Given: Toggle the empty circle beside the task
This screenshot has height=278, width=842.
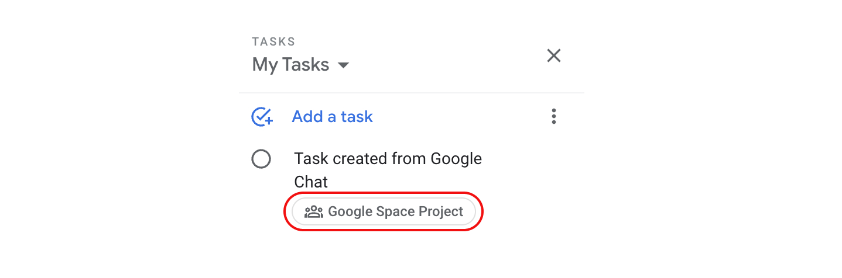Looking at the screenshot, I should 261,159.
